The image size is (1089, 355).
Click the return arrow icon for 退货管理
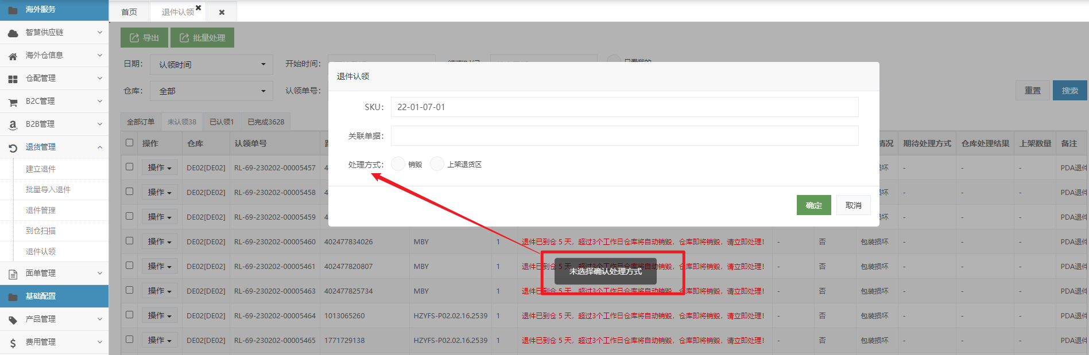coord(13,147)
